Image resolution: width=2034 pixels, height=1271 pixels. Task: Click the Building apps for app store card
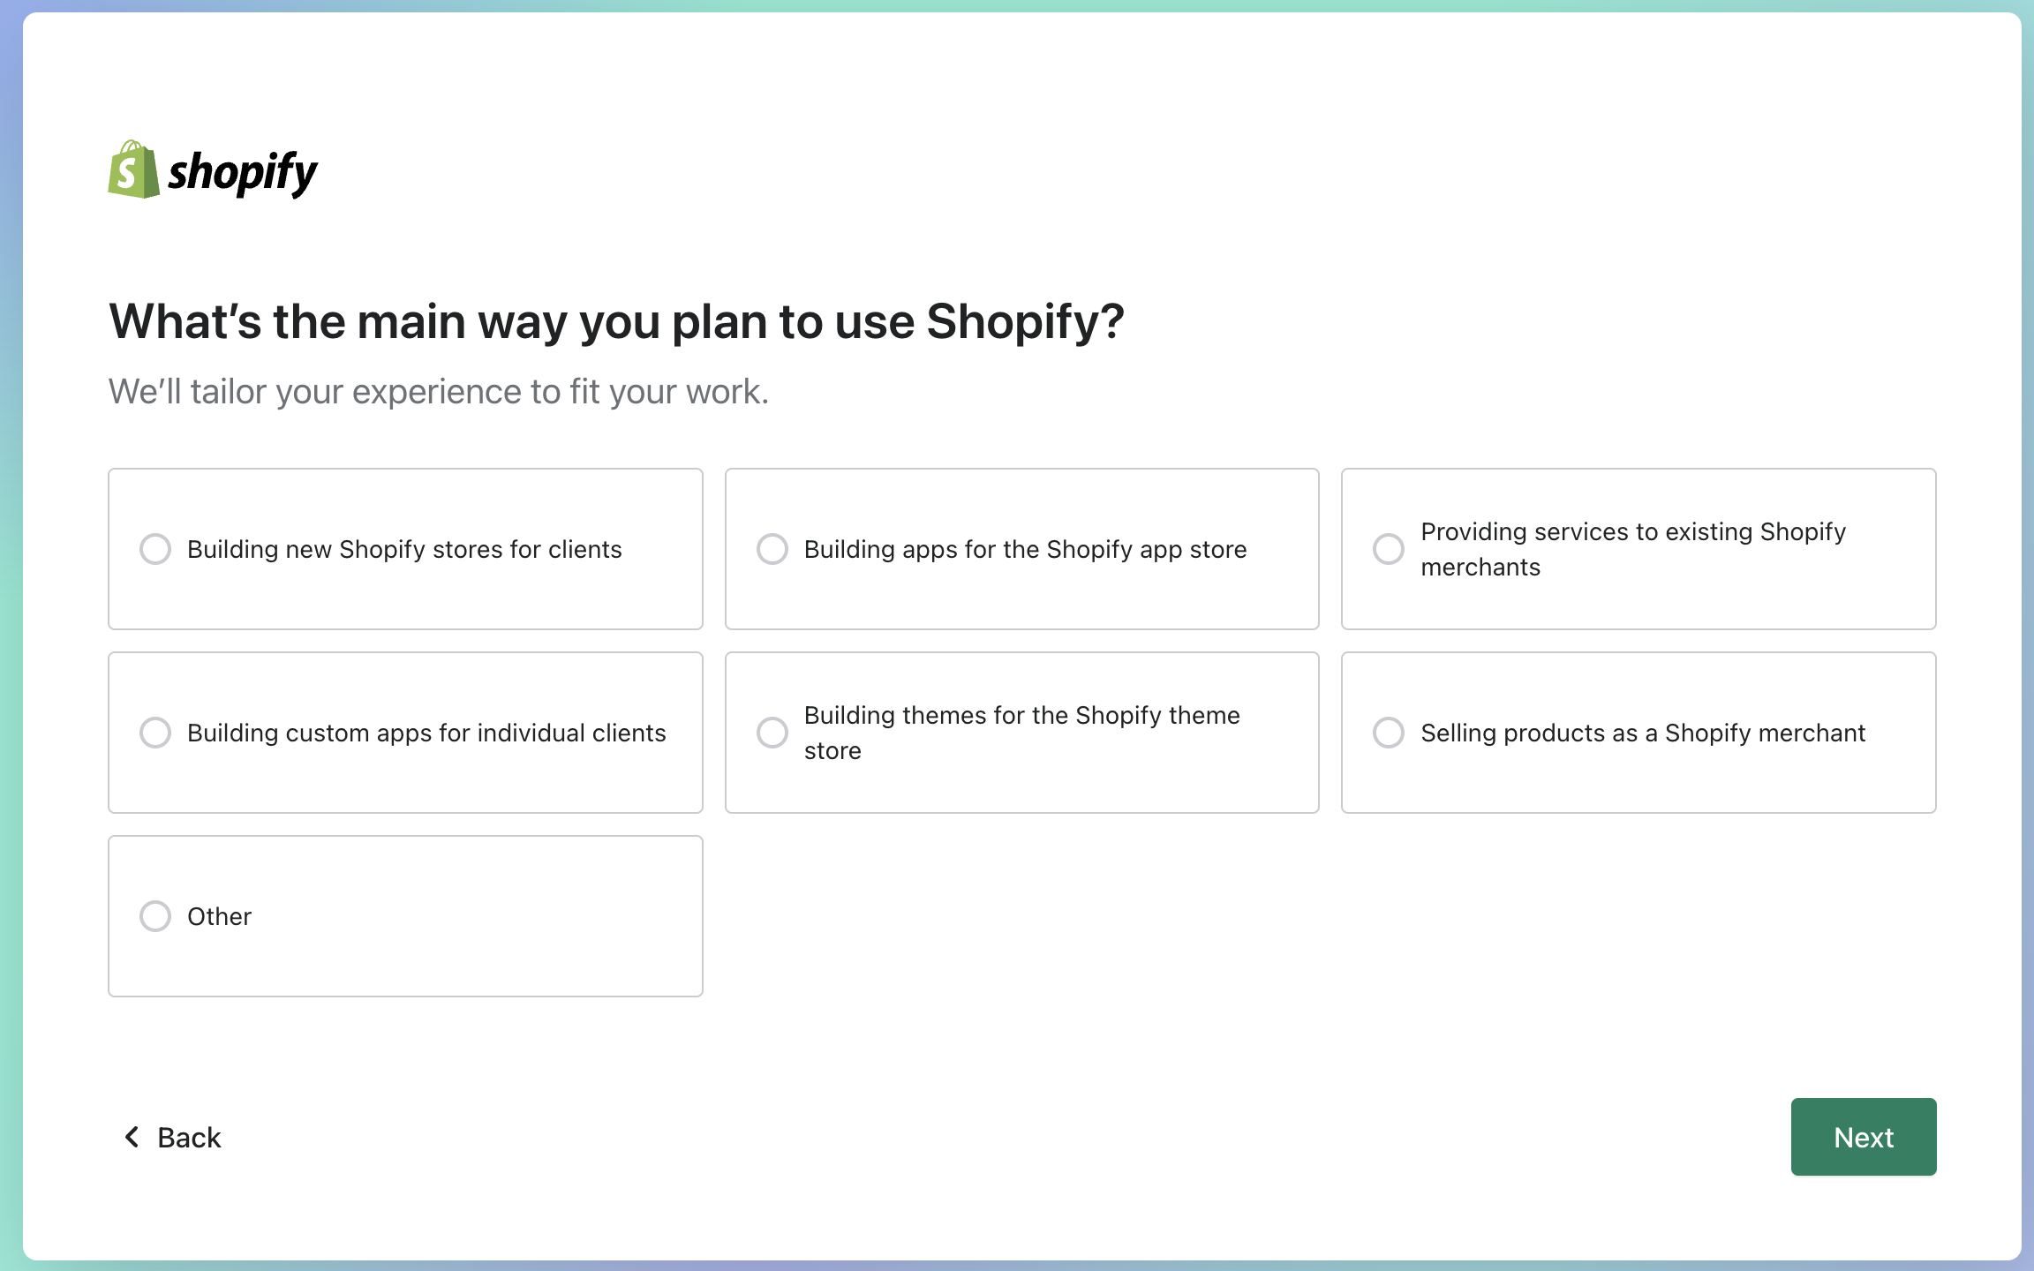tap(1021, 548)
